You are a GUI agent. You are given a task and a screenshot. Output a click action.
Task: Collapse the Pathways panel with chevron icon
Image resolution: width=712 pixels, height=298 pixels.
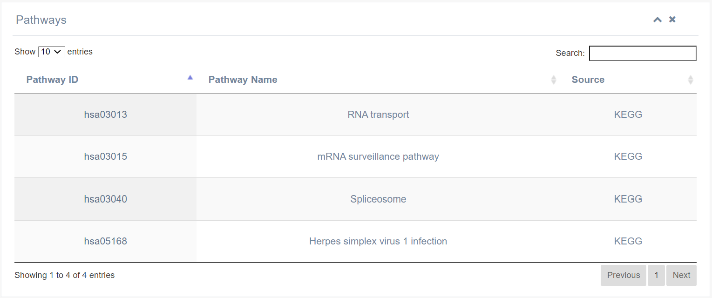(x=658, y=20)
